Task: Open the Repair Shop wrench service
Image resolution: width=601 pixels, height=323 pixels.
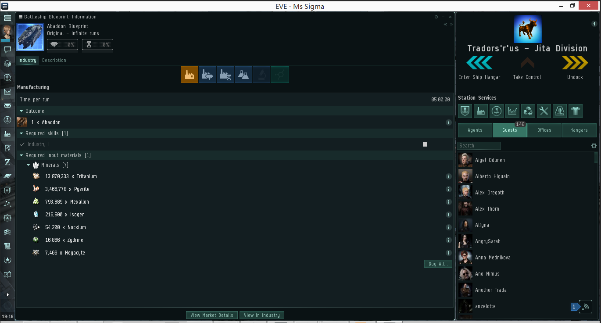Action: point(544,111)
